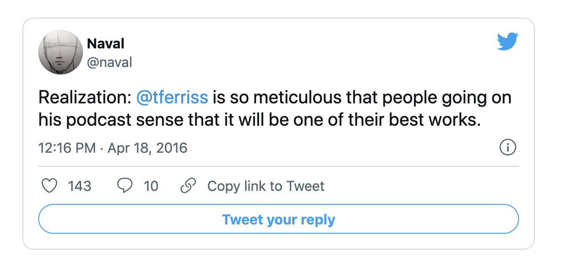The image size is (561, 271).
Task: Click the Naval display name
Action: point(106,44)
